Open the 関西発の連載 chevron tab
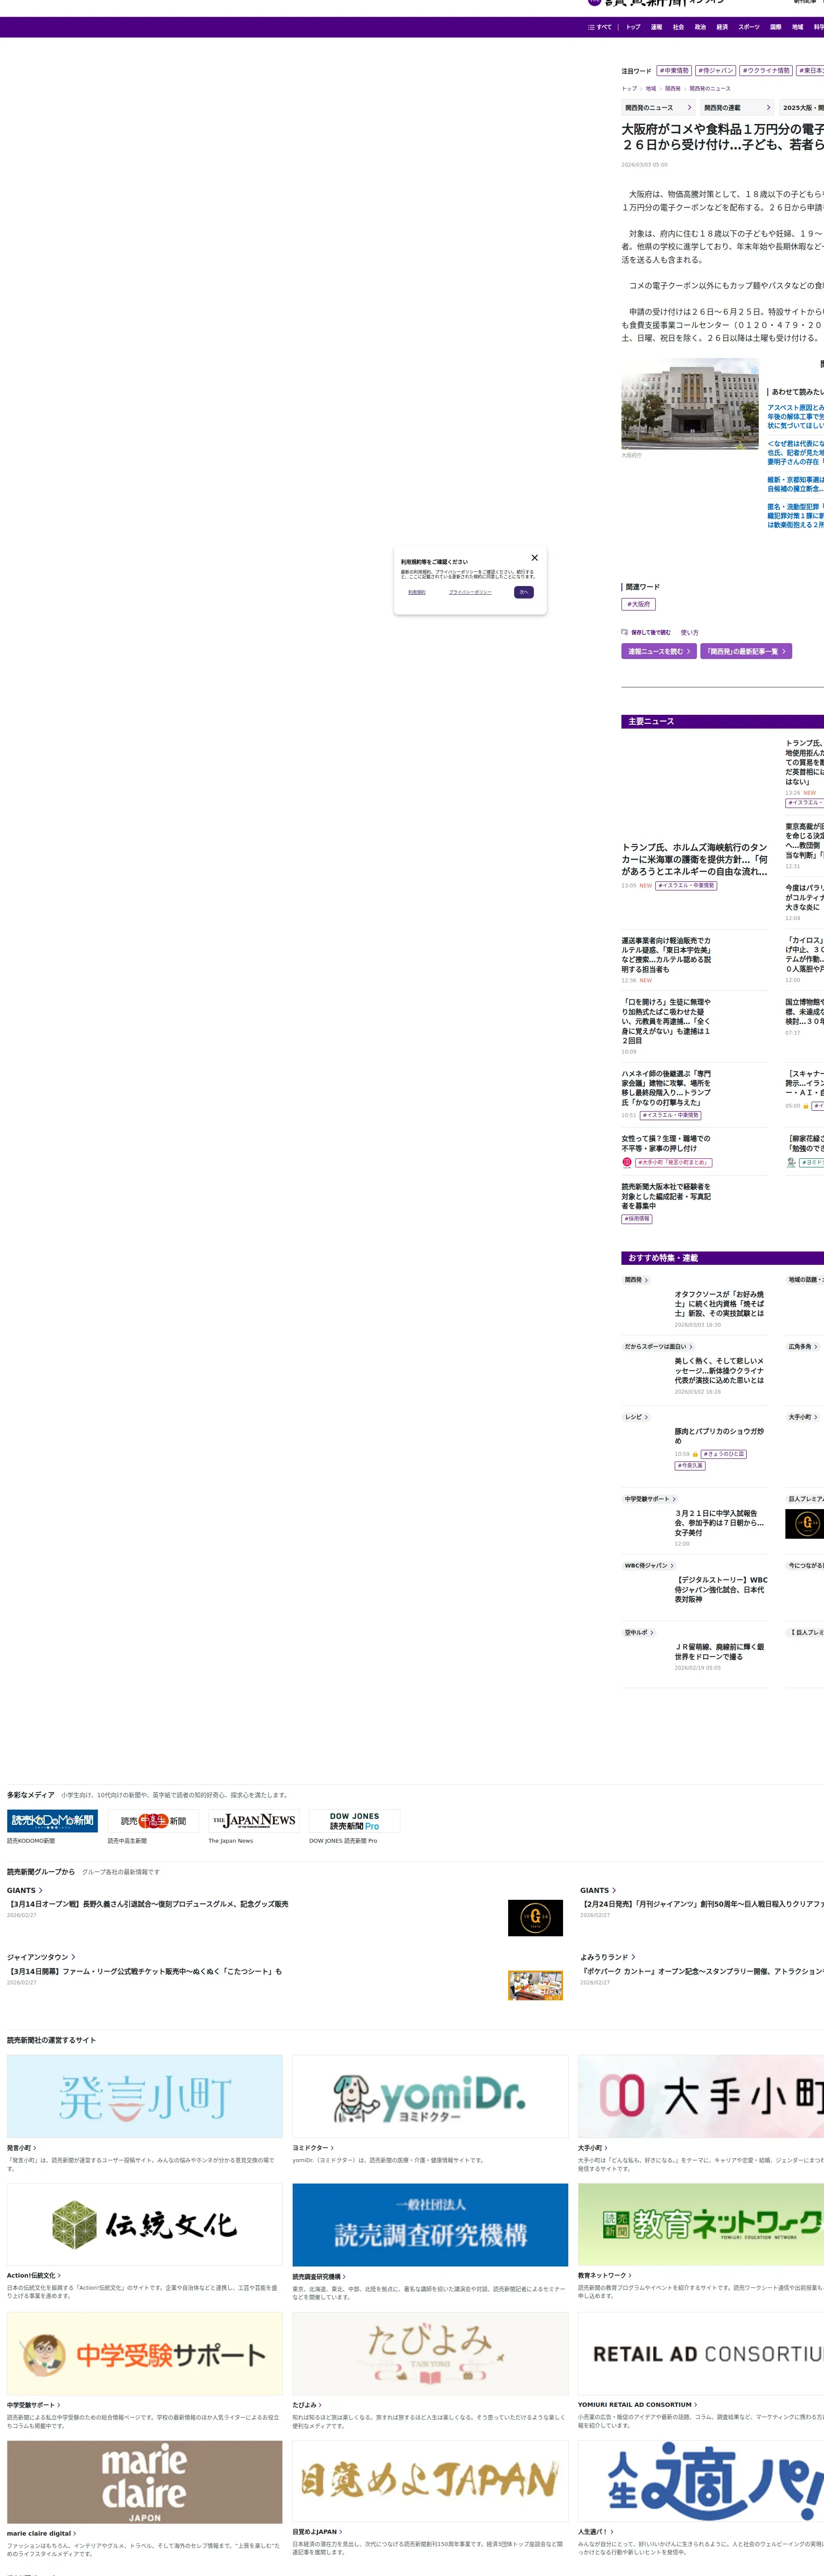 737,107
